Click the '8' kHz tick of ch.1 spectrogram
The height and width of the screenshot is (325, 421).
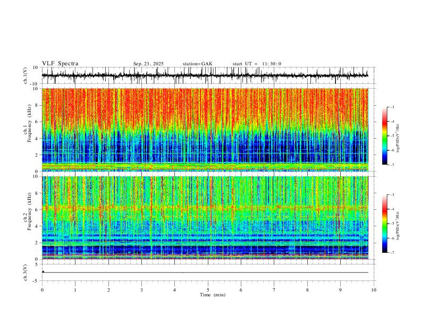pyautogui.click(x=37, y=105)
